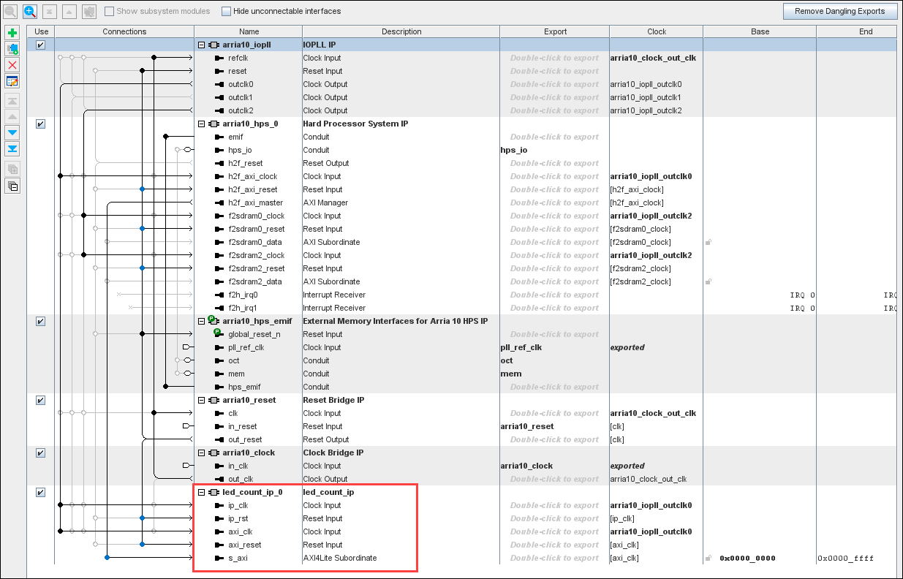Click the add component green plus icon

[x=12, y=33]
